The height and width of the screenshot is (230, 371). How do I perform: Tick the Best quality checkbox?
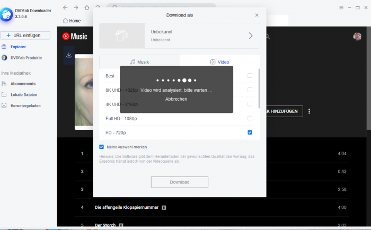click(250, 75)
